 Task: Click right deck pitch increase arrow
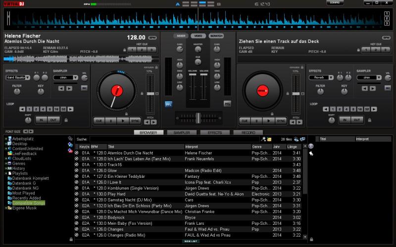coord(299,122)
